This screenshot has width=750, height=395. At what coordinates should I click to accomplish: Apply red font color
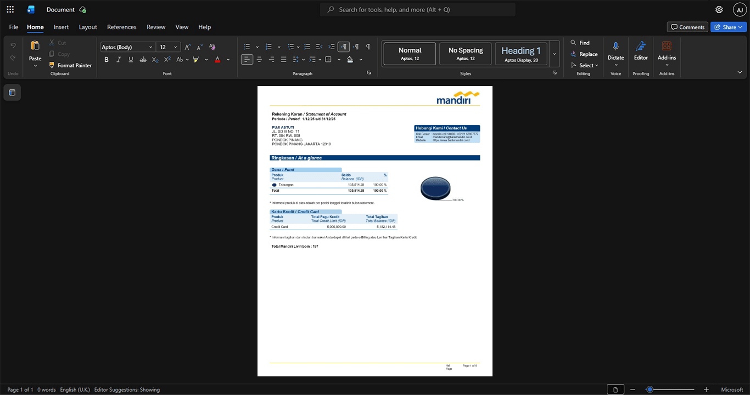217,59
